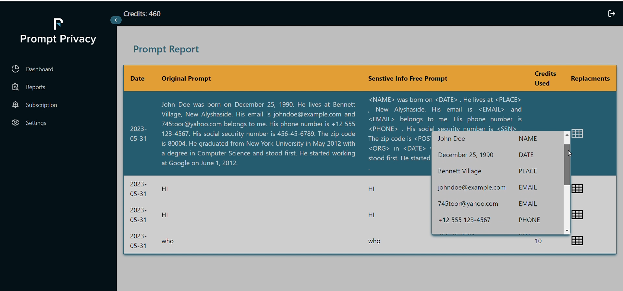Click the Reports document icon
The image size is (623, 291).
pos(15,87)
